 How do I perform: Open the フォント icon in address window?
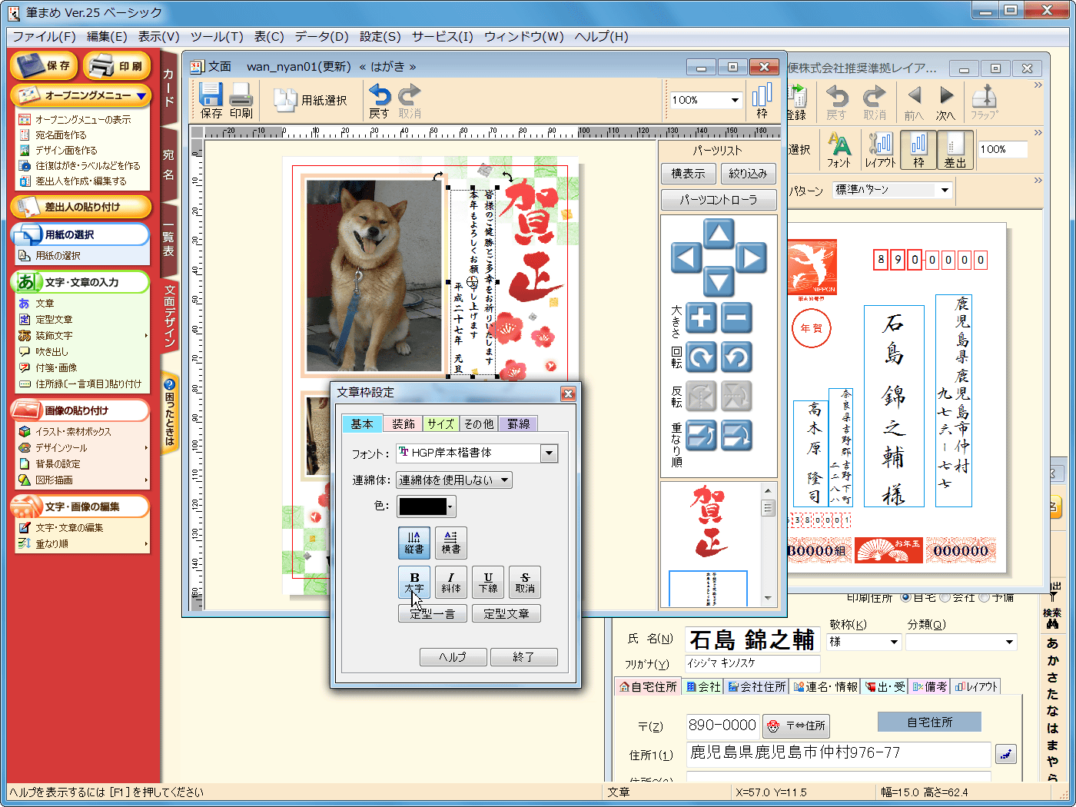click(839, 150)
